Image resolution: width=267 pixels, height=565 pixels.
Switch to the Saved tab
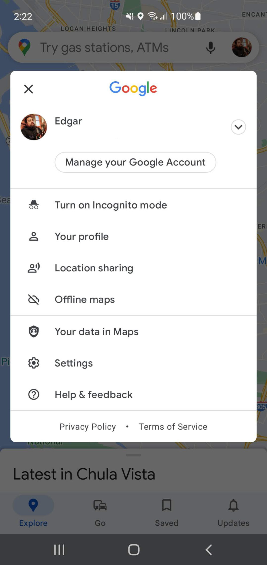(x=167, y=512)
